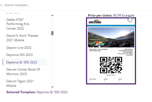Select David H. Koch Theater 2021 Mobile
Image resolution: width=152 pixels, height=102 pixels.
[22, 38]
